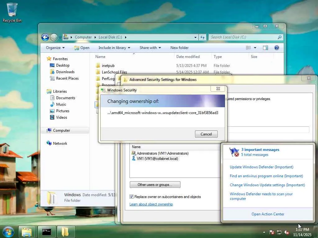Screen dimensions: 318x238
Task: Open the views options dropdown arrow
Action: pos(255,48)
